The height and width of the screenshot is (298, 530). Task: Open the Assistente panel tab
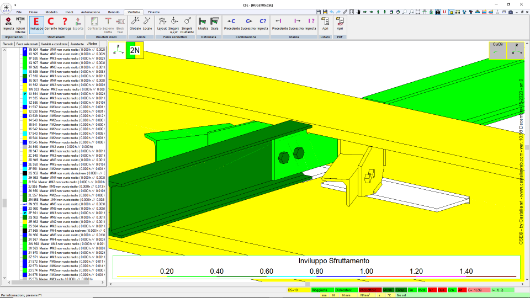[x=77, y=44]
